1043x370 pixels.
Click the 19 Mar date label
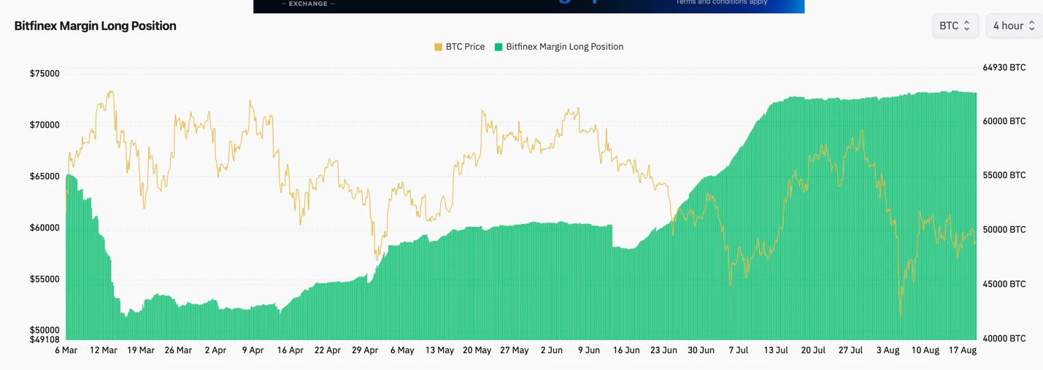pyautogui.click(x=141, y=350)
